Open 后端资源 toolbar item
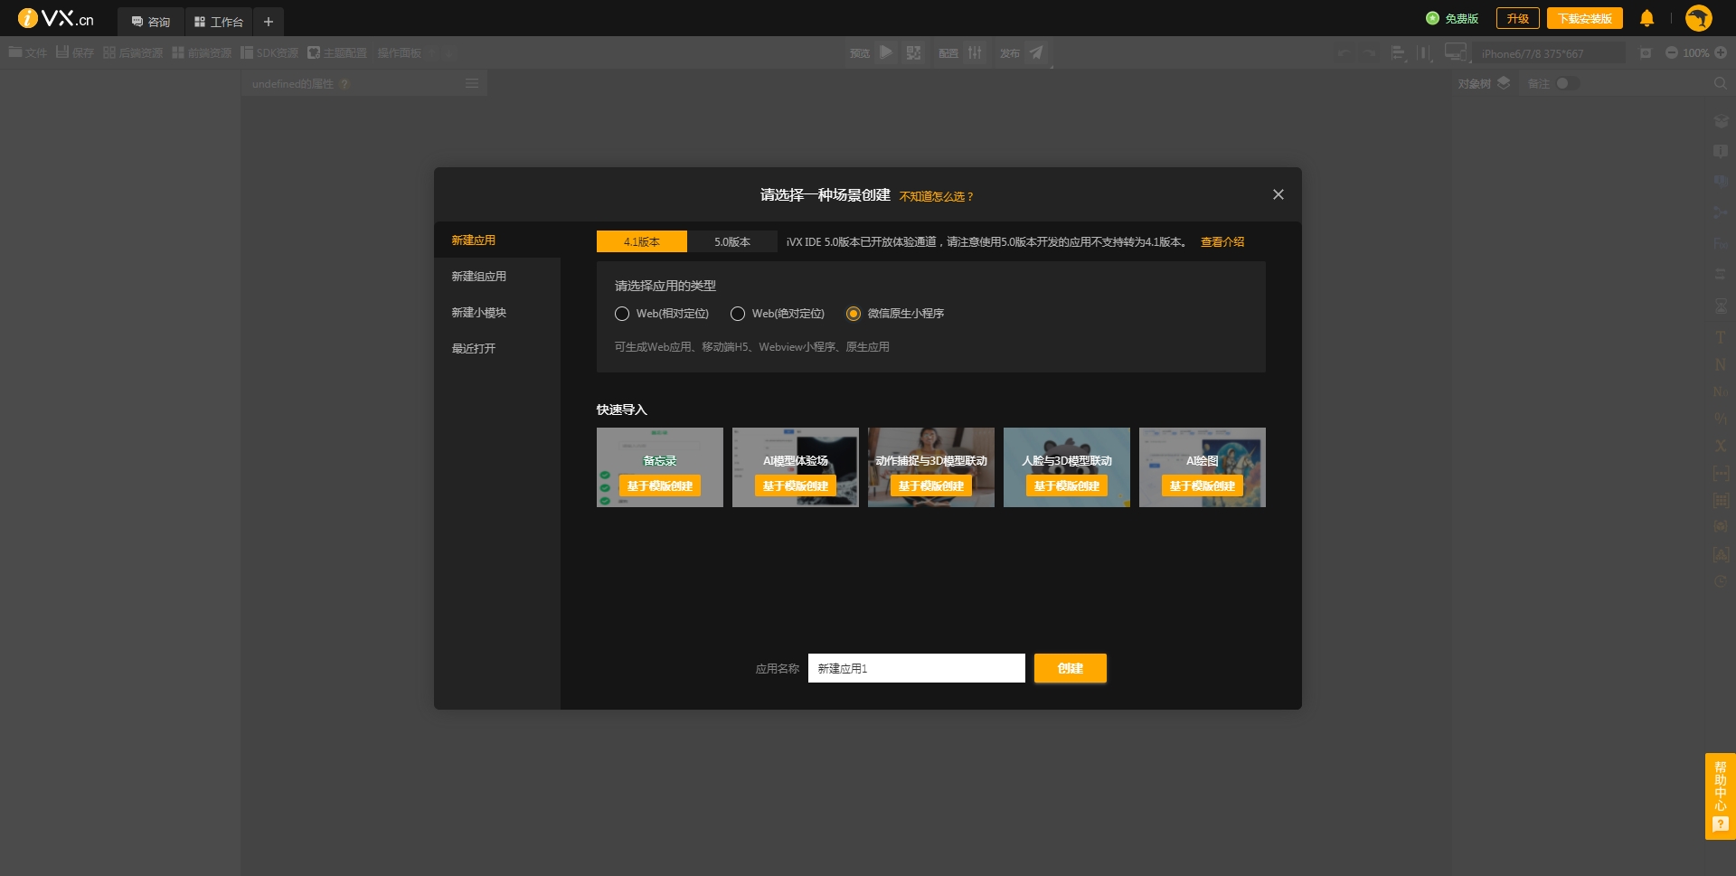The width and height of the screenshot is (1736, 876). [133, 52]
